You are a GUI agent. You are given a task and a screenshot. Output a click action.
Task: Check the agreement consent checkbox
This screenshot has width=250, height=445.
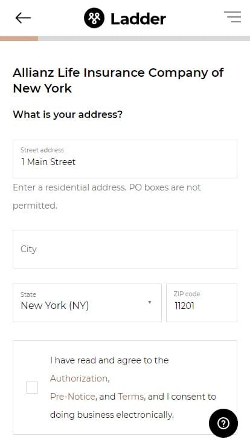(32, 388)
